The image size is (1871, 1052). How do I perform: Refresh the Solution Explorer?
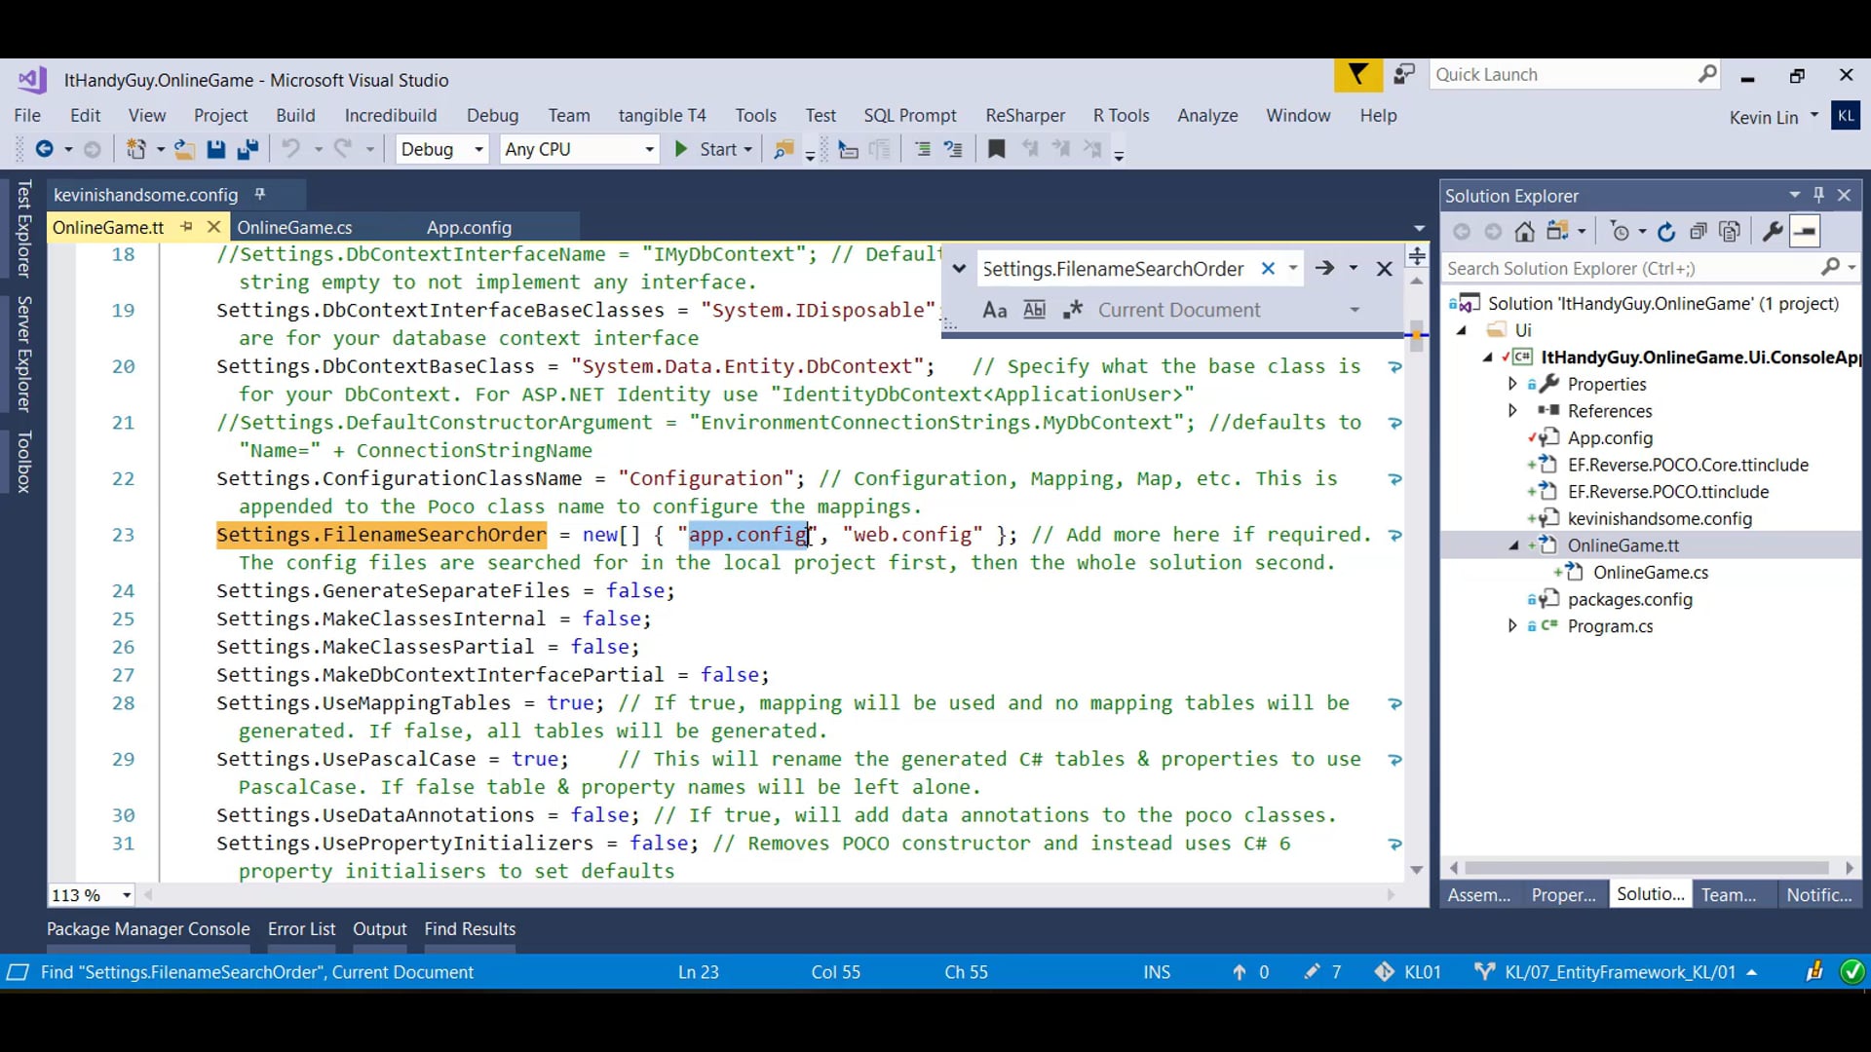pyautogui.click(x=1666, y=232)
